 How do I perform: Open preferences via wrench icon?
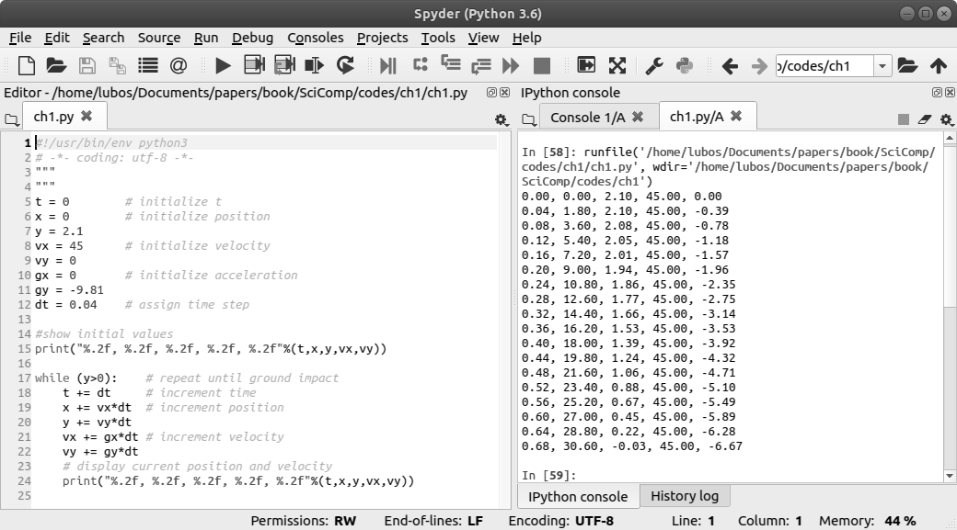coord(654,65)
